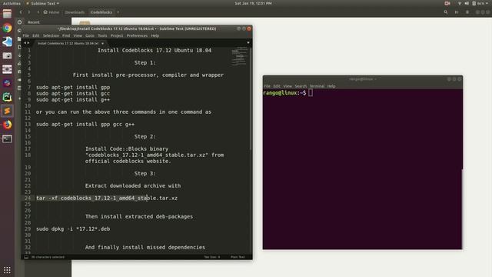
Task: Click the terminal prompt input area
Action: click(311, 92)
